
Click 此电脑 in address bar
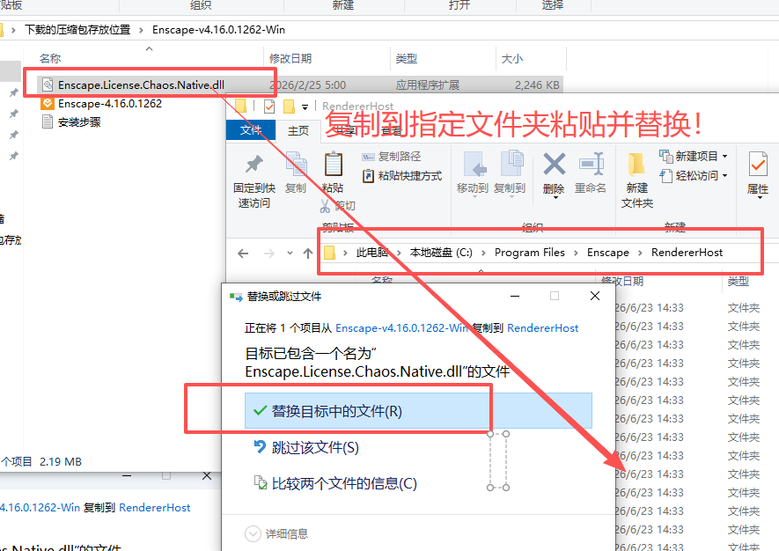[x=371, y=253]
